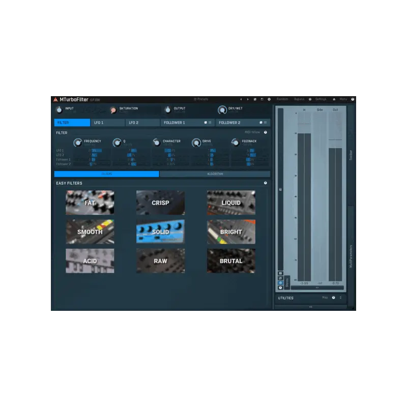
Task: Click the Character knob
Action: 157,143
